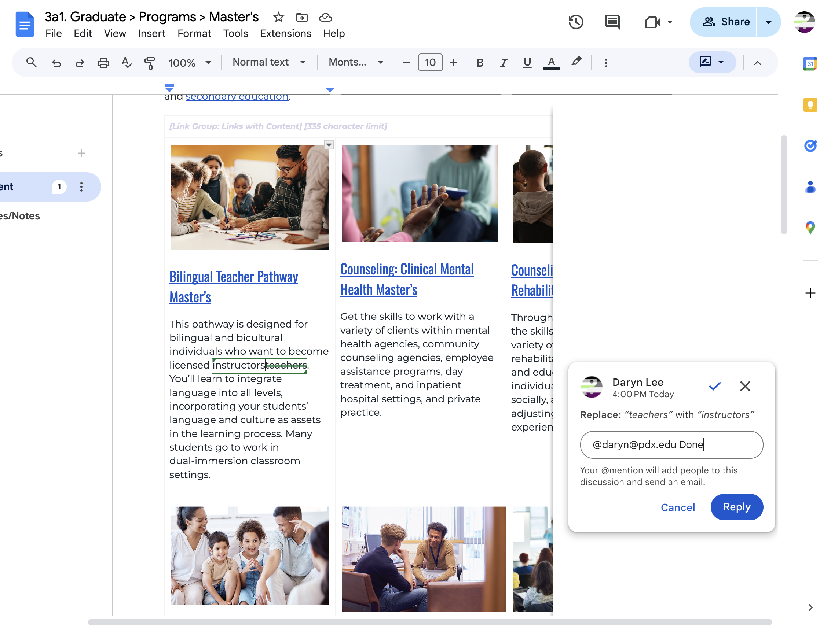Collapse the toolbar menus chevron
The height and width of the screenshot is (628, 831).
click(757, 63)
